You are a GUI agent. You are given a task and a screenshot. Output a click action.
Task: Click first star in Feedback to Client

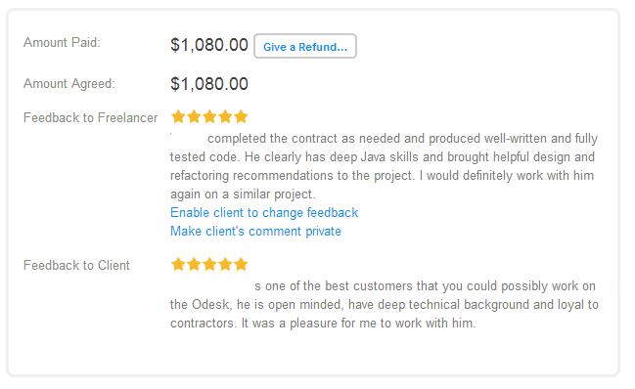coord(178,265)
